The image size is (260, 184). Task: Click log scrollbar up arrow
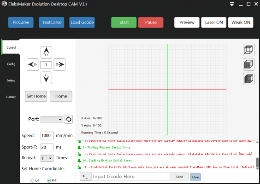click(x=257, y=142)
